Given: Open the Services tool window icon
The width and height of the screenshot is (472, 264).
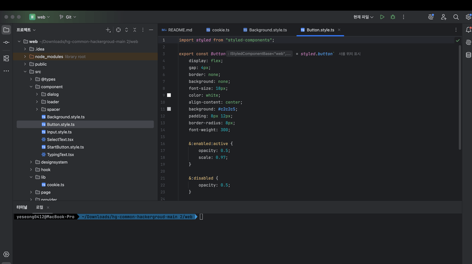Looking at the screenshot, I should [6, 254].
